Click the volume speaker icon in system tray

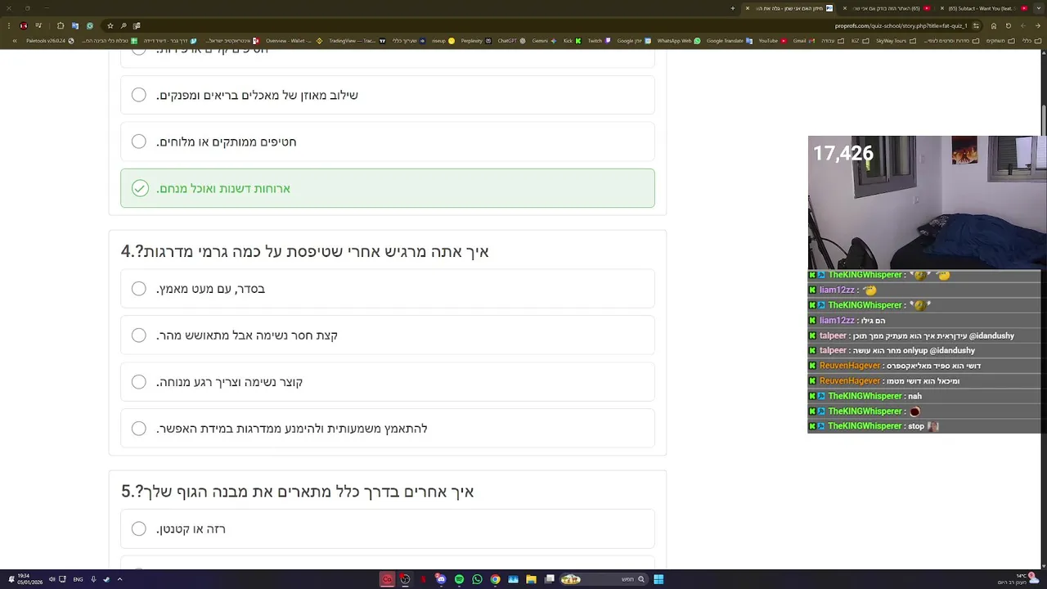click(52, 579)
